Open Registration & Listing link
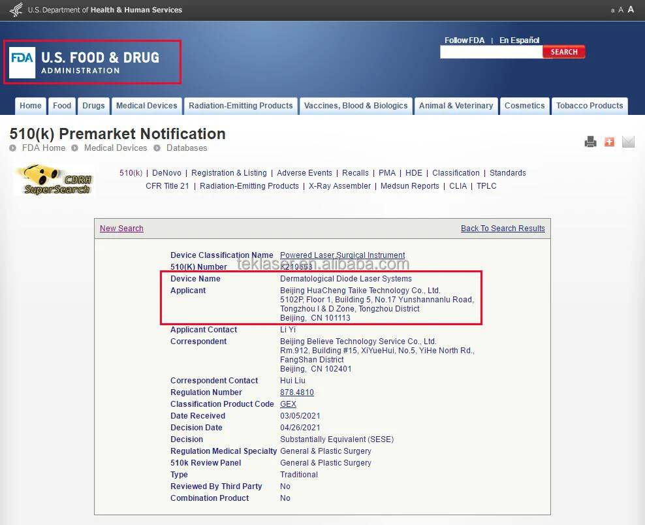Viewport: 645px width, 525px height. (228, 173)
